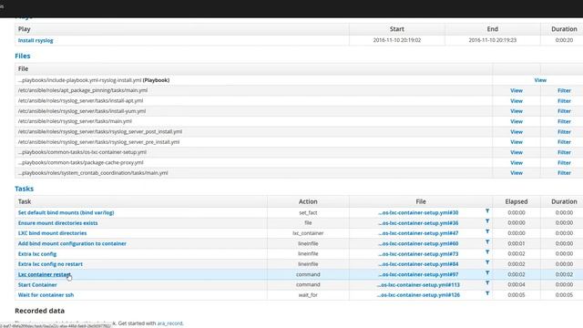Image resolution: width=583 pixels, height=328 pixels.
Task: Open file link os-lxc-container-setup.yml#73
Action: click(418, 253)
